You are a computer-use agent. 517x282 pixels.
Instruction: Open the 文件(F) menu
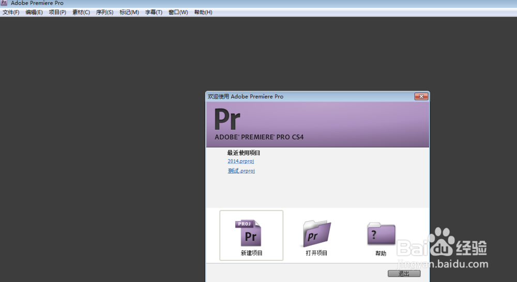[x=11, y=12]
